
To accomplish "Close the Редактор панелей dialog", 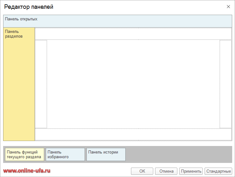I will [x=228, y=7].
